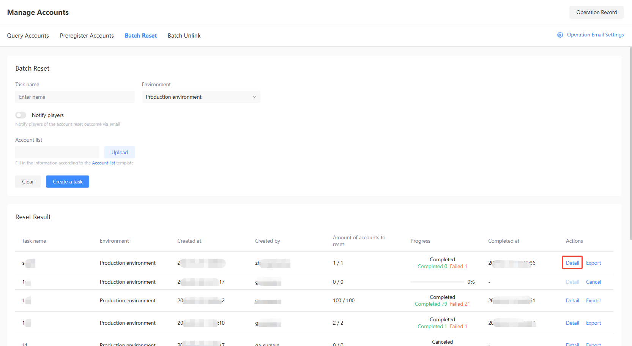Click the Progress column header
The width and height of the screenshot is (632, 346).
click(420, 241)
